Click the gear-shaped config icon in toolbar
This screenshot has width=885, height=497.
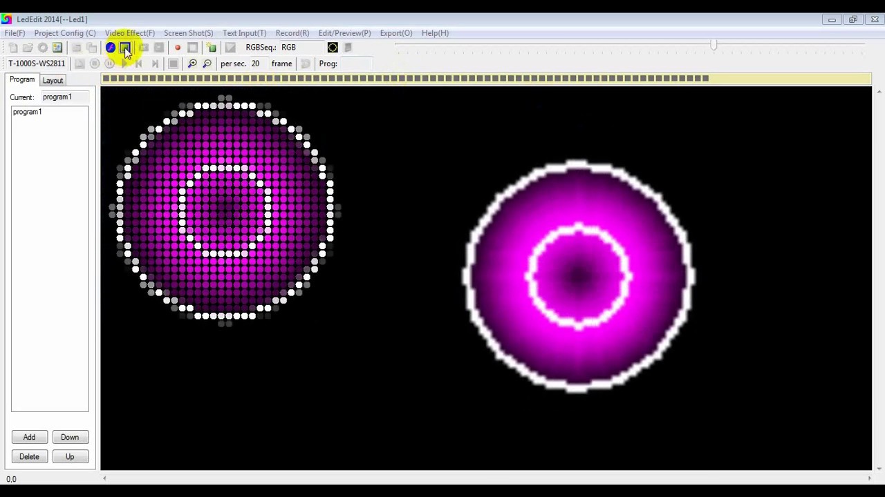[x=43, y=48]
